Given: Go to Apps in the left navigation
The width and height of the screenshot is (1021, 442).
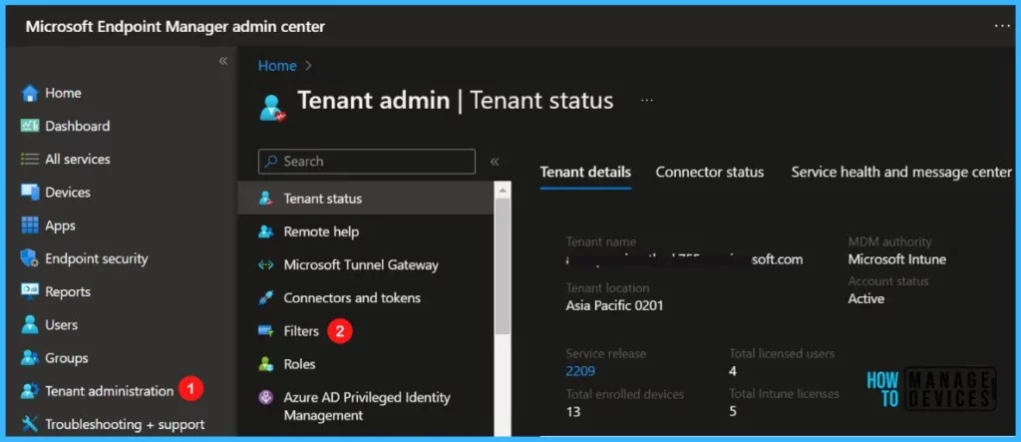Looking at the screenshot, I should (60, 225).
